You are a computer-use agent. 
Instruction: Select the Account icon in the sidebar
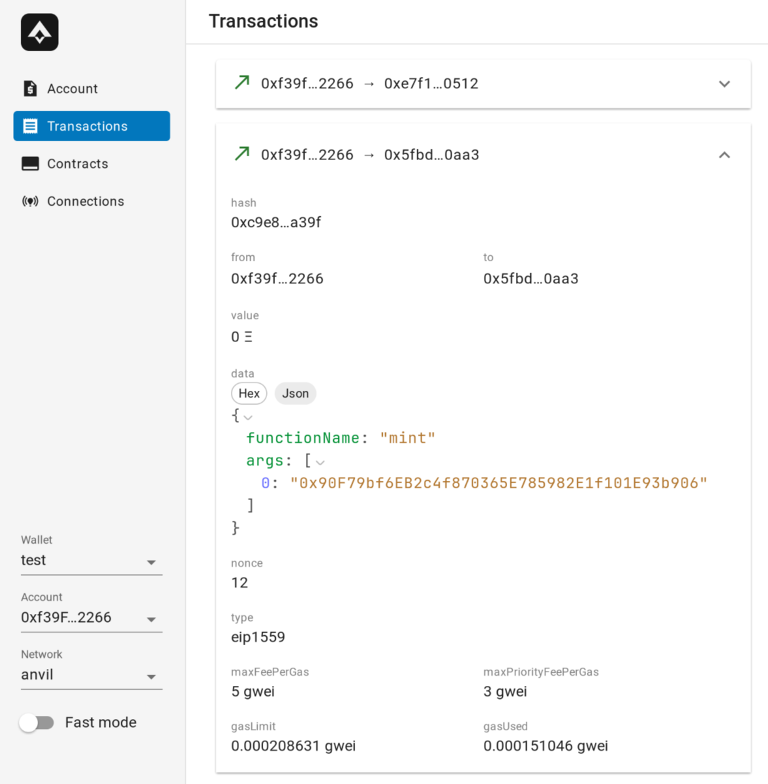tap(29, 88)
